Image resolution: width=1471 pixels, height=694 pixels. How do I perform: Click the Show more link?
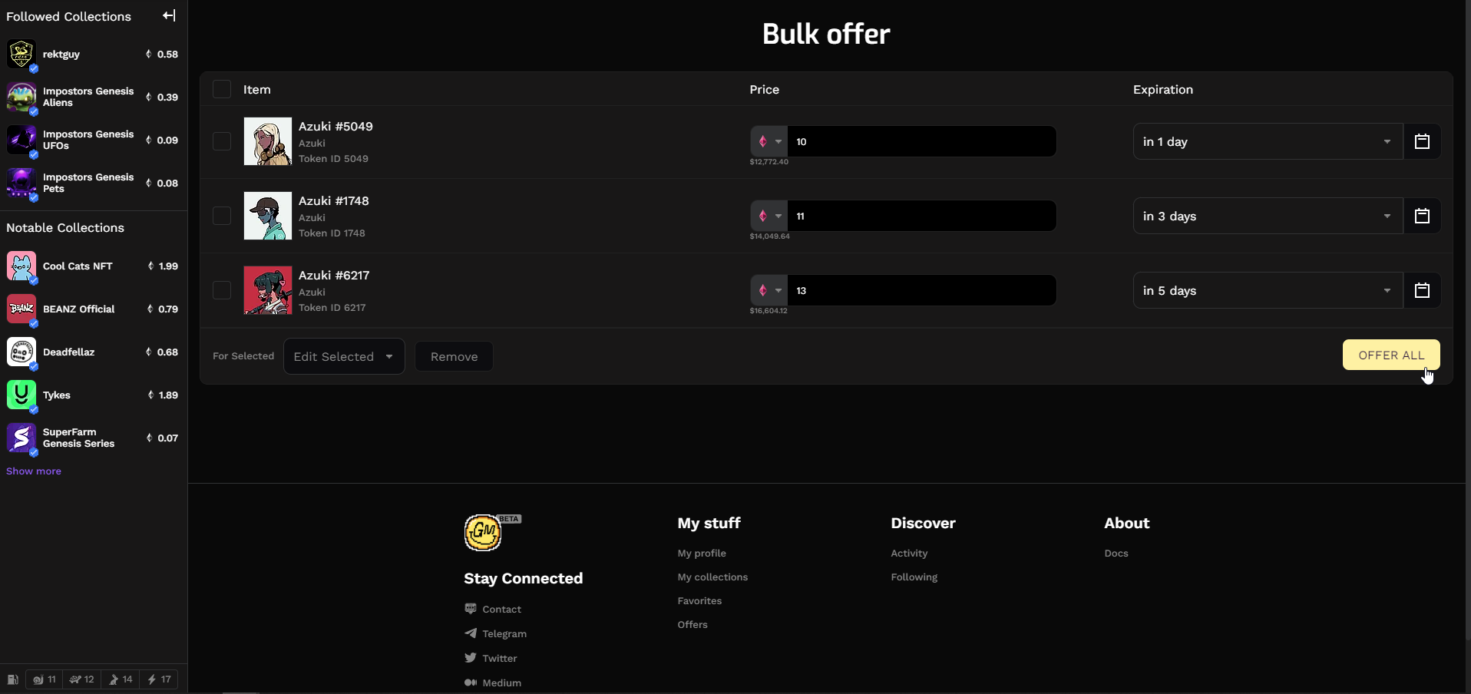pos(34,471)
